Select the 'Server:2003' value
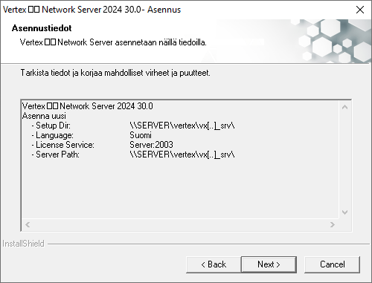 [151, 145]
